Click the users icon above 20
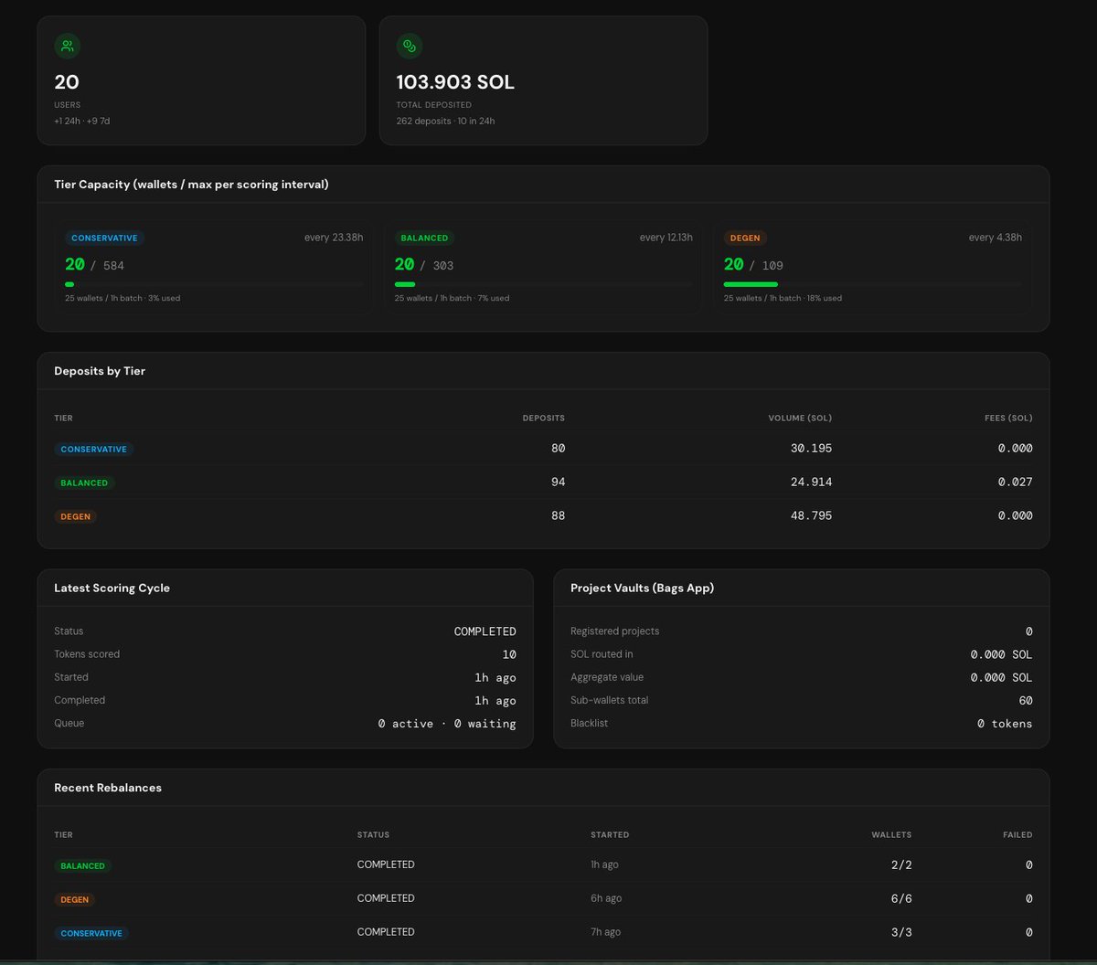The width and height of the screenshot is (1097, 965). point(67,46)
